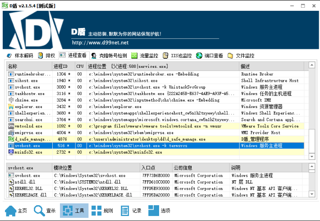Image resolution: width=320 pixels, height=221 pixels.
Task: Click the process list scrollbar thumb
Action: point(312,141)
